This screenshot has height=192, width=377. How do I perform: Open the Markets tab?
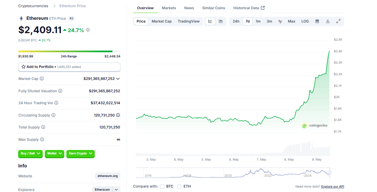pos(169,8)
